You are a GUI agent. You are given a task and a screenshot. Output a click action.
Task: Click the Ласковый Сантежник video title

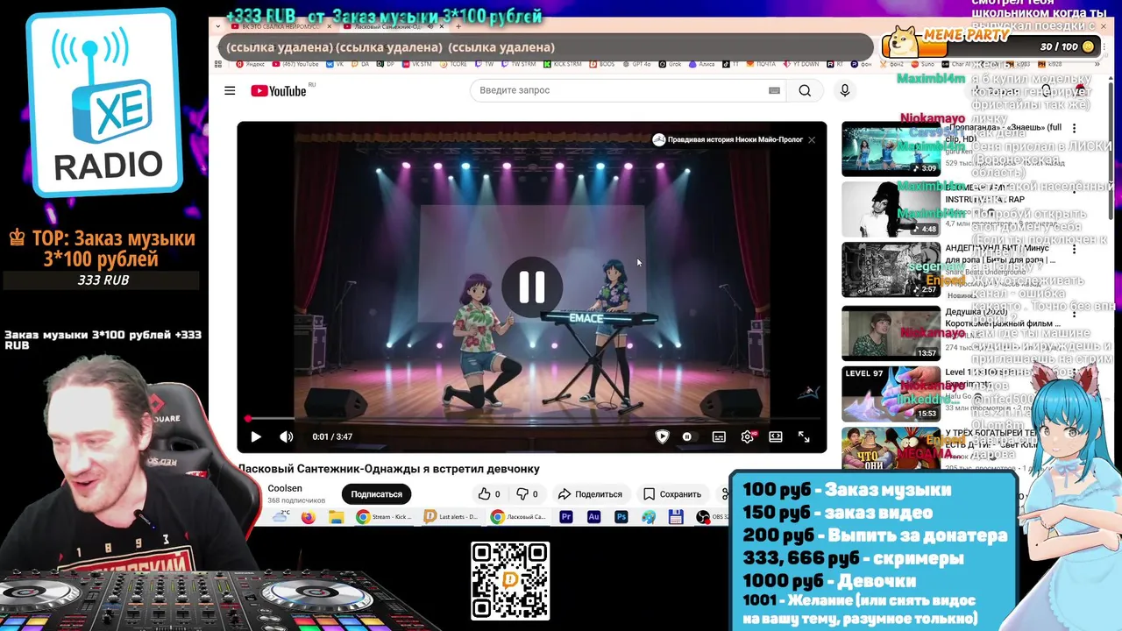(x=389, y=469)
